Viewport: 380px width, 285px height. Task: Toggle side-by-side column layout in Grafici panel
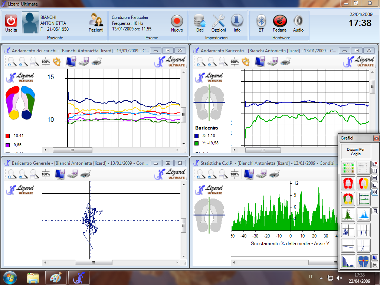click(374, 171)
